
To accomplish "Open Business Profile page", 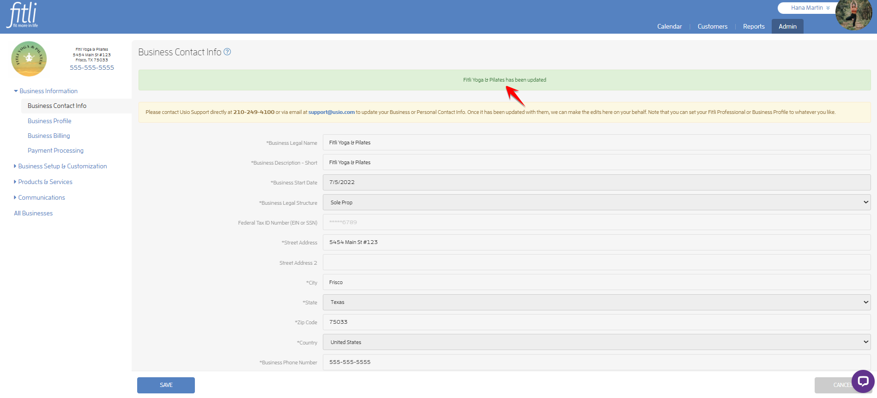I will [x=49, y=121].
